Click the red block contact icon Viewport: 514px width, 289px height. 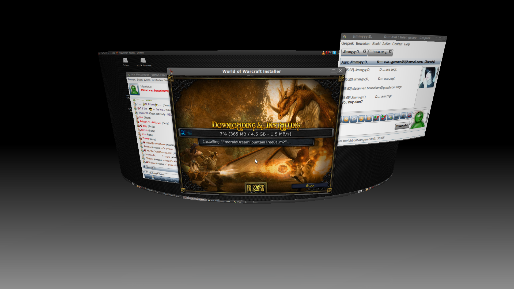[409, 115]
